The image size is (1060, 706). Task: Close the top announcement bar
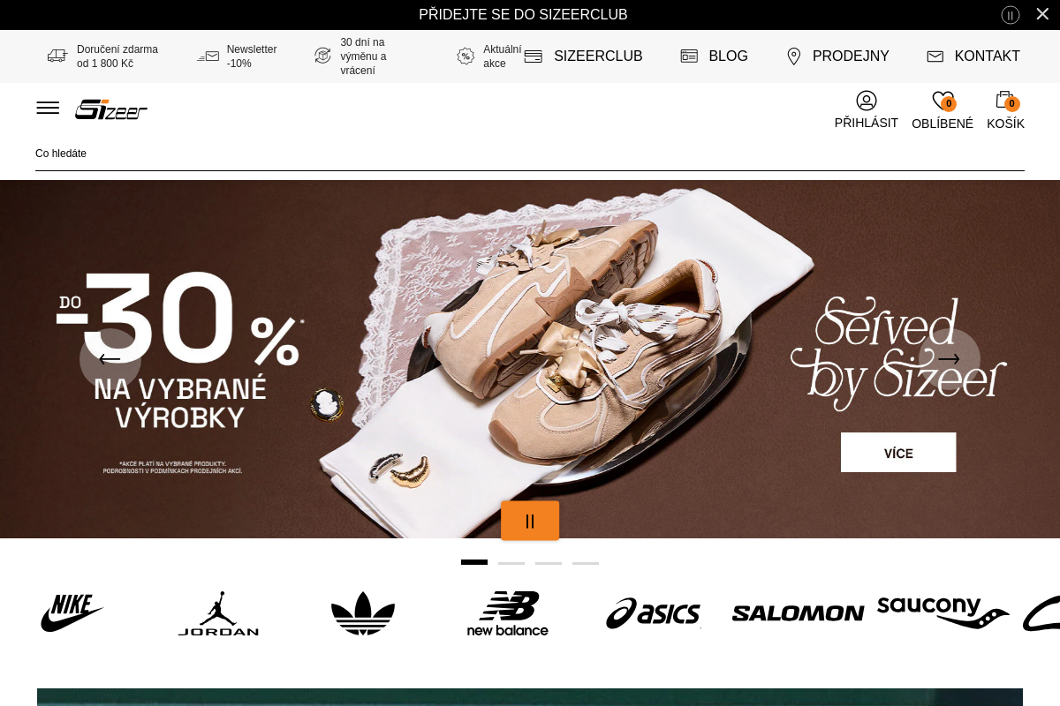1042,14
